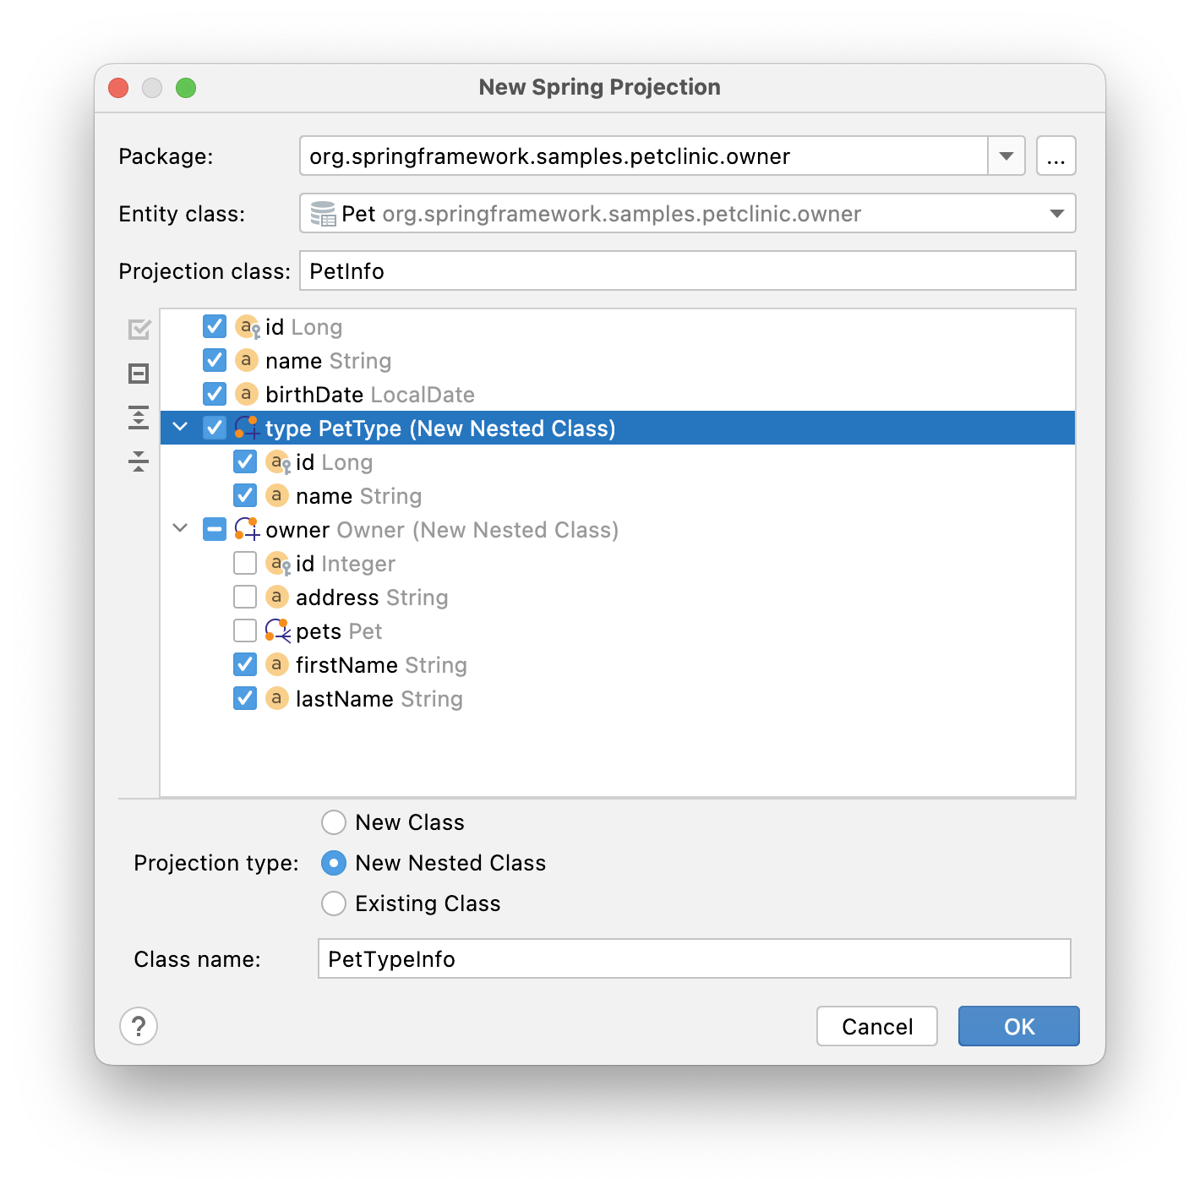This screenshot has width=1200, height=1190.
Task: Uncheck the lastName String checkbox
Action: click(x=245, y=699)
